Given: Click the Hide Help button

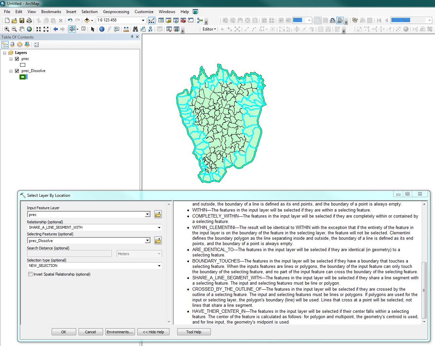Looking at the screenshot, I should pos(153,332).
